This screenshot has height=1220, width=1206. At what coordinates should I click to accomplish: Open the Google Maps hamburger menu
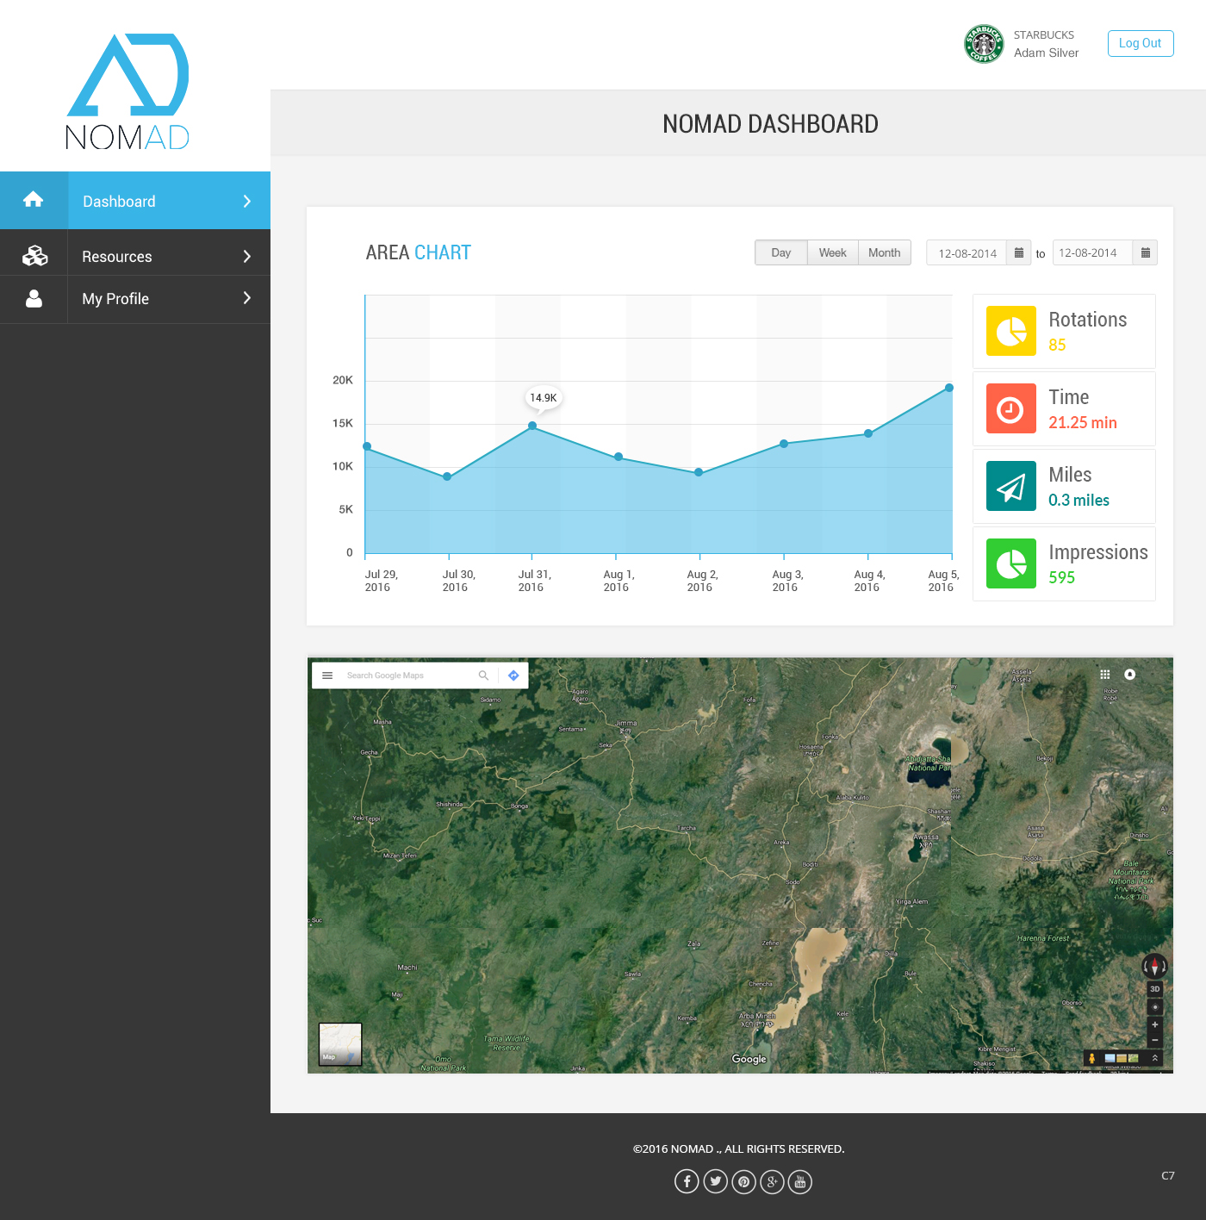pos(327,675)
